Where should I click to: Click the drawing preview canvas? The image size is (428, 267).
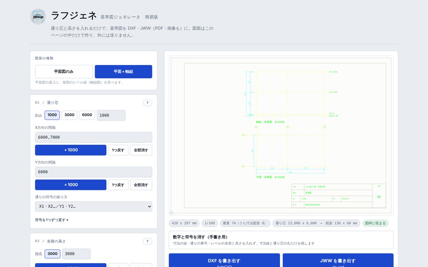pos(281,136)
